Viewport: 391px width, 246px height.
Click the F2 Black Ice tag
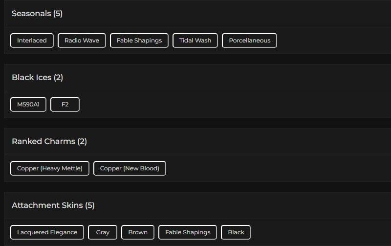pos(65,104)
